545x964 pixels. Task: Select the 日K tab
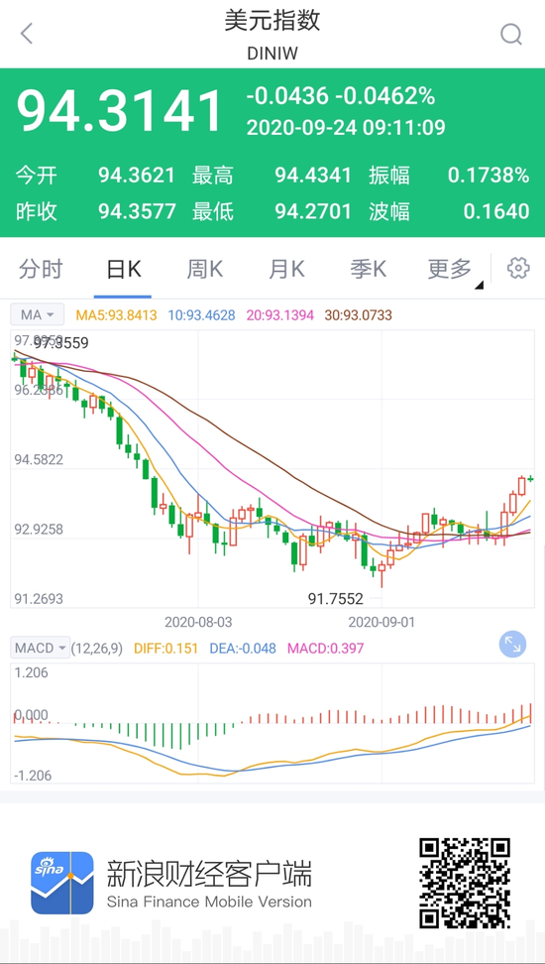click(123, 270)
